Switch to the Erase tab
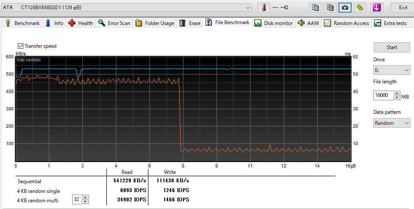 [x=189, y=23]
